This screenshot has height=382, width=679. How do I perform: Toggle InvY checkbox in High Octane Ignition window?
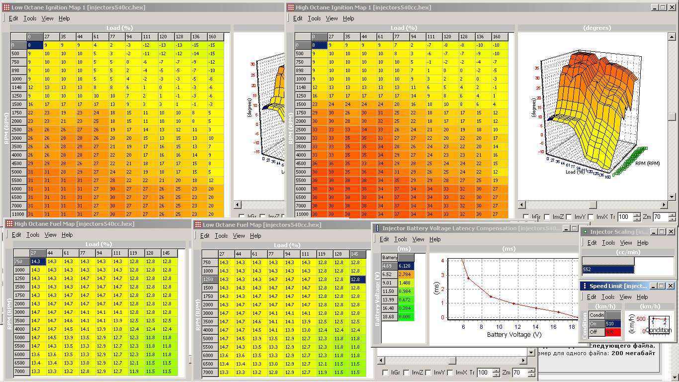click(x=570, y=217)
